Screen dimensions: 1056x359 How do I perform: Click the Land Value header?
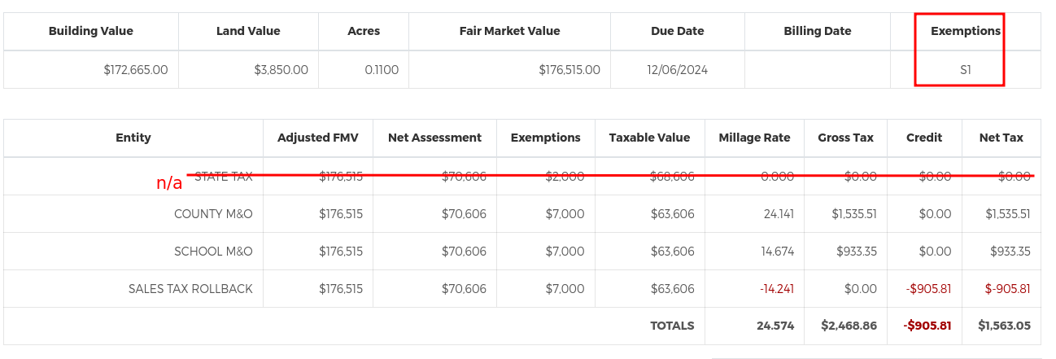coord(248,31)
